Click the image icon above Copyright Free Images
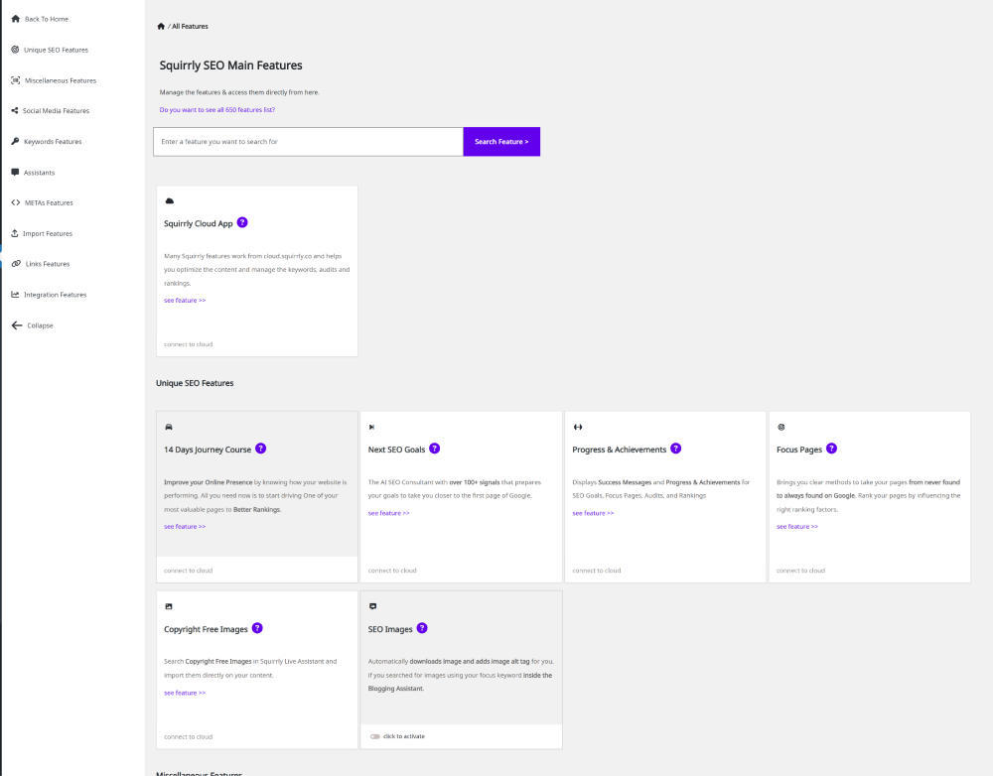Screen dimensions: 993x776 [169, 606]
